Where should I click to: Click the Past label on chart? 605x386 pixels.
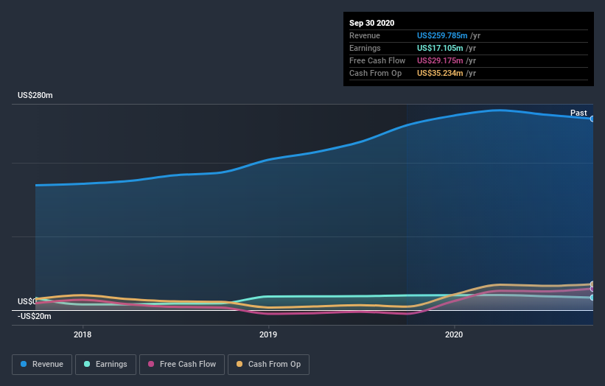pos(578,113)
